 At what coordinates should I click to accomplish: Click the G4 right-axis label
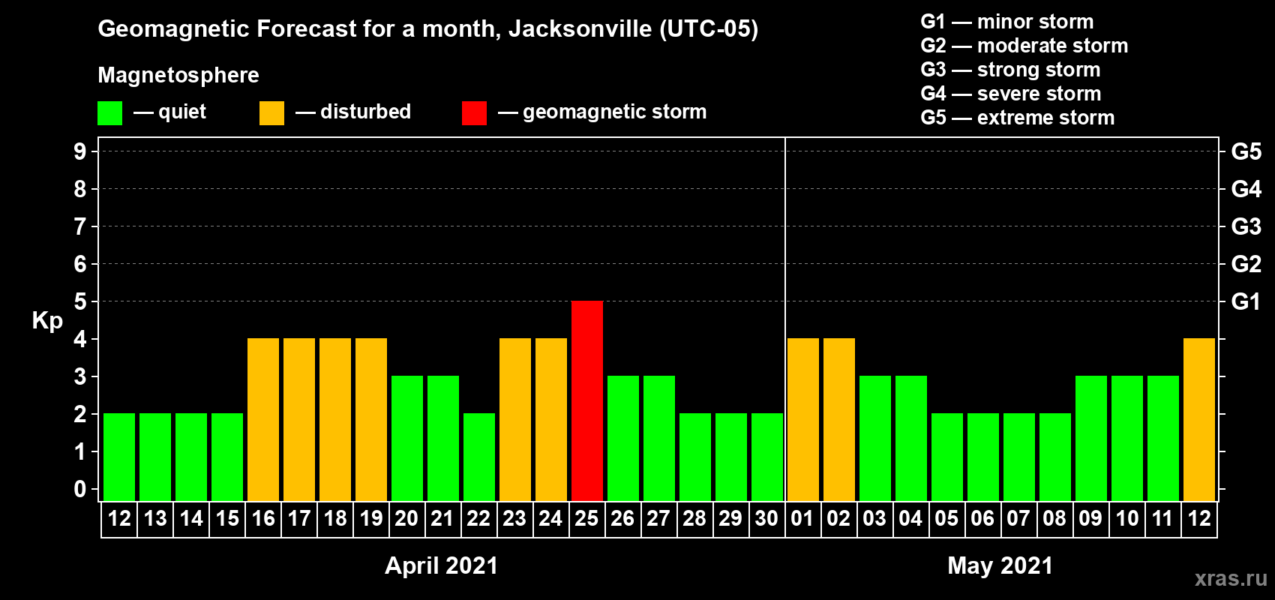coord(1246,189)
